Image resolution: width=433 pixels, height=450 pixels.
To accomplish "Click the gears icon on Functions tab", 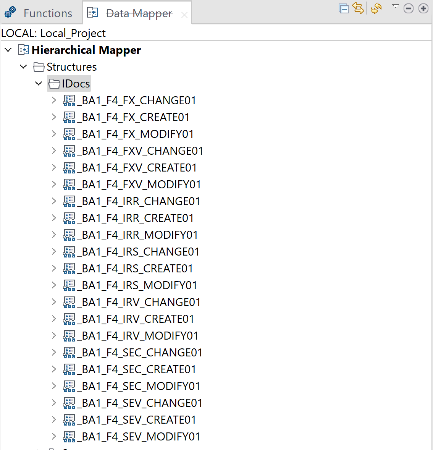I will pyautogui.click(x=10, y=12).
